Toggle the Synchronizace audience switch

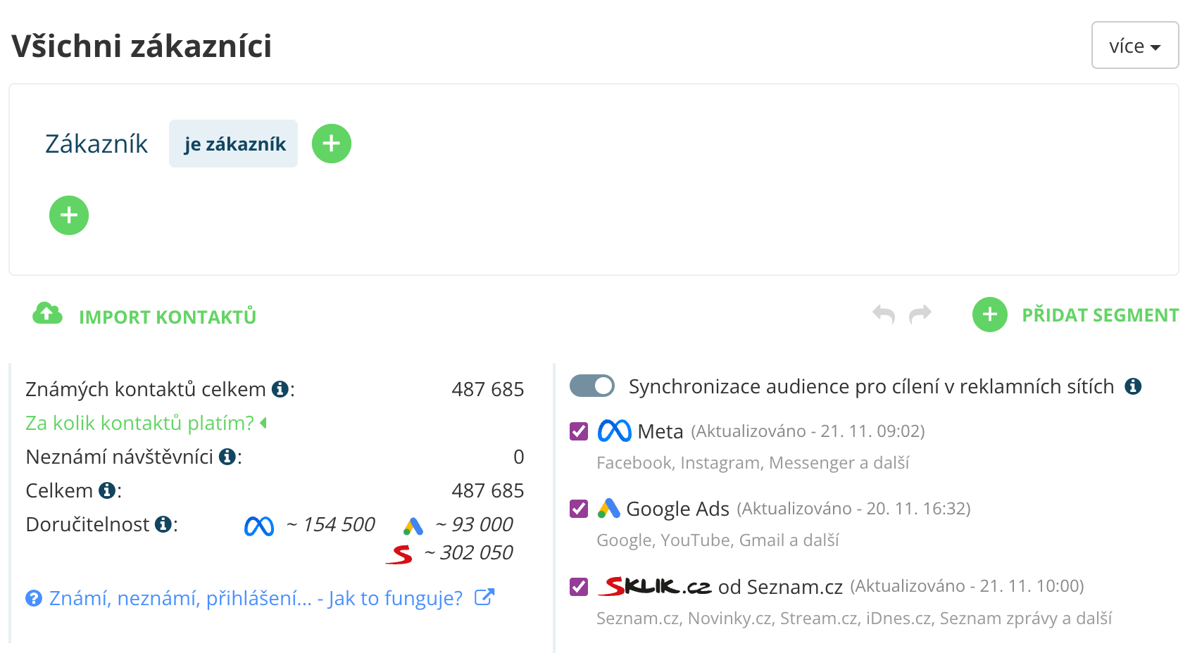click(592, 386)
